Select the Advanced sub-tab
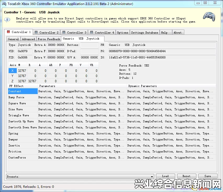Screen dimensions: 223x192 pyautogui.click(x=29, y=39)
